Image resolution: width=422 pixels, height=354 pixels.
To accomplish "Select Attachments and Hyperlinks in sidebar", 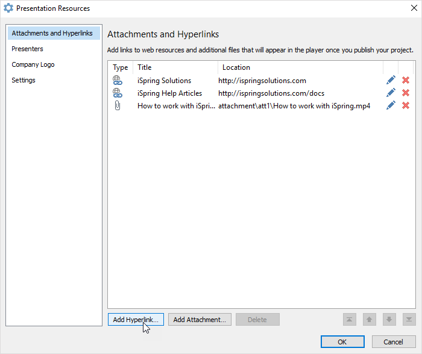I will (x=52, y=33).
